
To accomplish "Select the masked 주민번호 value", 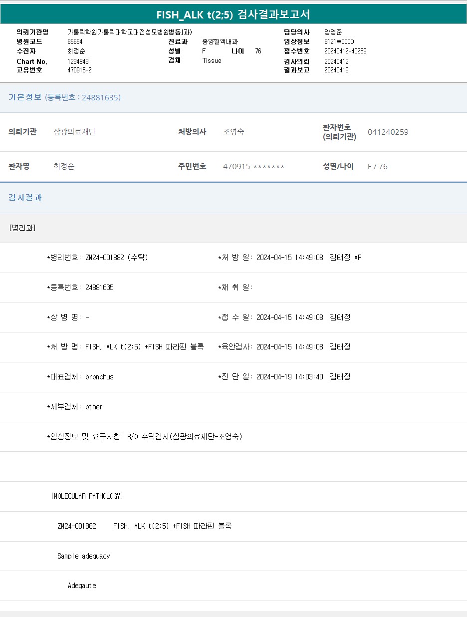I will pyautogui.click(x=253, y=167).
